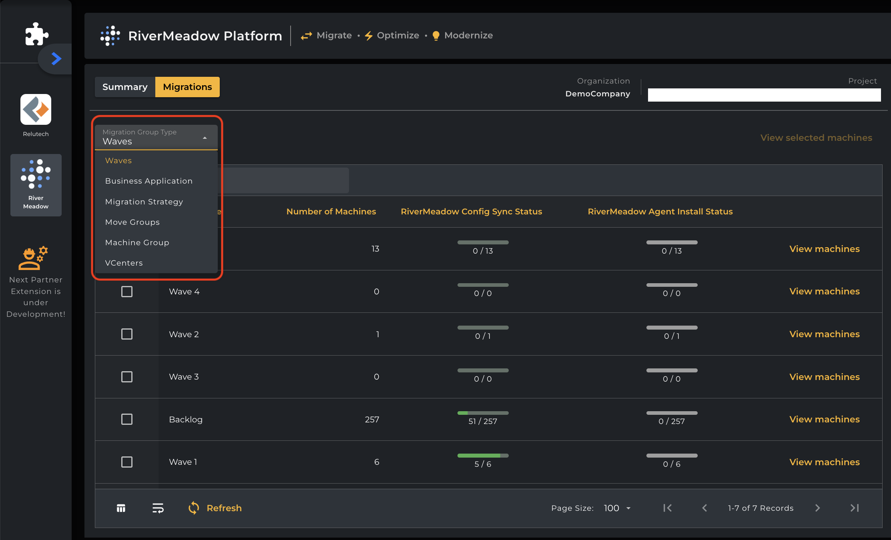Select the River Meadow sidebar extension
The width and height of the screenshot is (891, 540).
[x=36, y=185]
